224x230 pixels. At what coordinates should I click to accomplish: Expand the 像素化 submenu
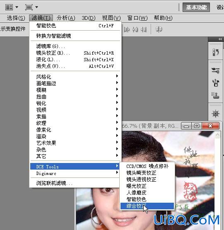pyautogui.click(x=75, y=129)
